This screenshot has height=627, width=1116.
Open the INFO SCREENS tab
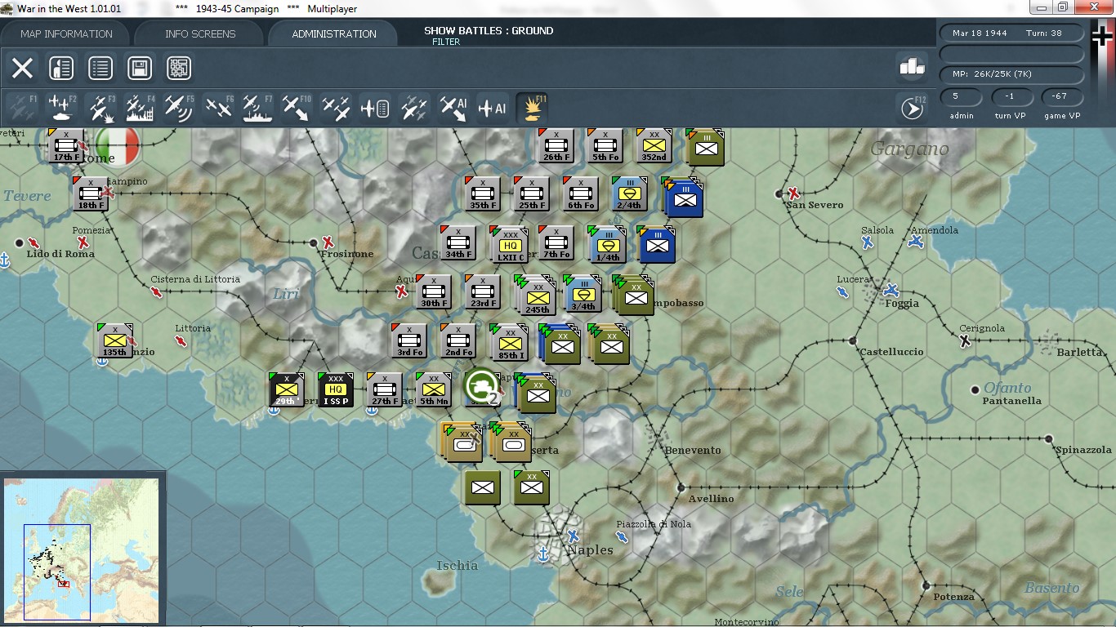pos(200,33)
